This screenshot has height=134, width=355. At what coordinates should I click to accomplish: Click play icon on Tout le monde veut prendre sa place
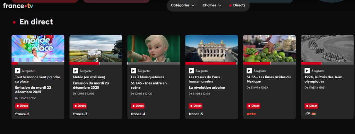point(18,71)
